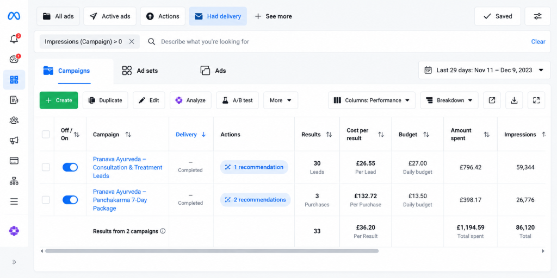Click in the Describe what you're looking for field
Viewport: 557px width, 278px height.
point(205,41)
